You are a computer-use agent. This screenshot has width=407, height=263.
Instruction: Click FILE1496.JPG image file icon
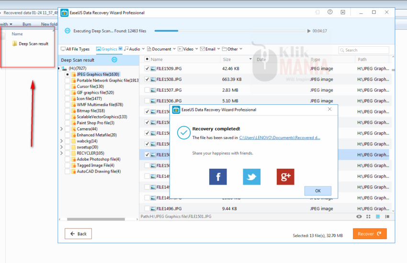click(x=153, y=208)
